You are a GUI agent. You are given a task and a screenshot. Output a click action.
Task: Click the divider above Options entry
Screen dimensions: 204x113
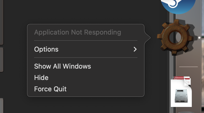coord(86,41)
